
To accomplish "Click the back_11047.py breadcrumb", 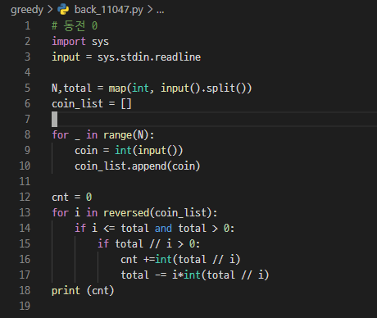I will (x=109, y=10).
